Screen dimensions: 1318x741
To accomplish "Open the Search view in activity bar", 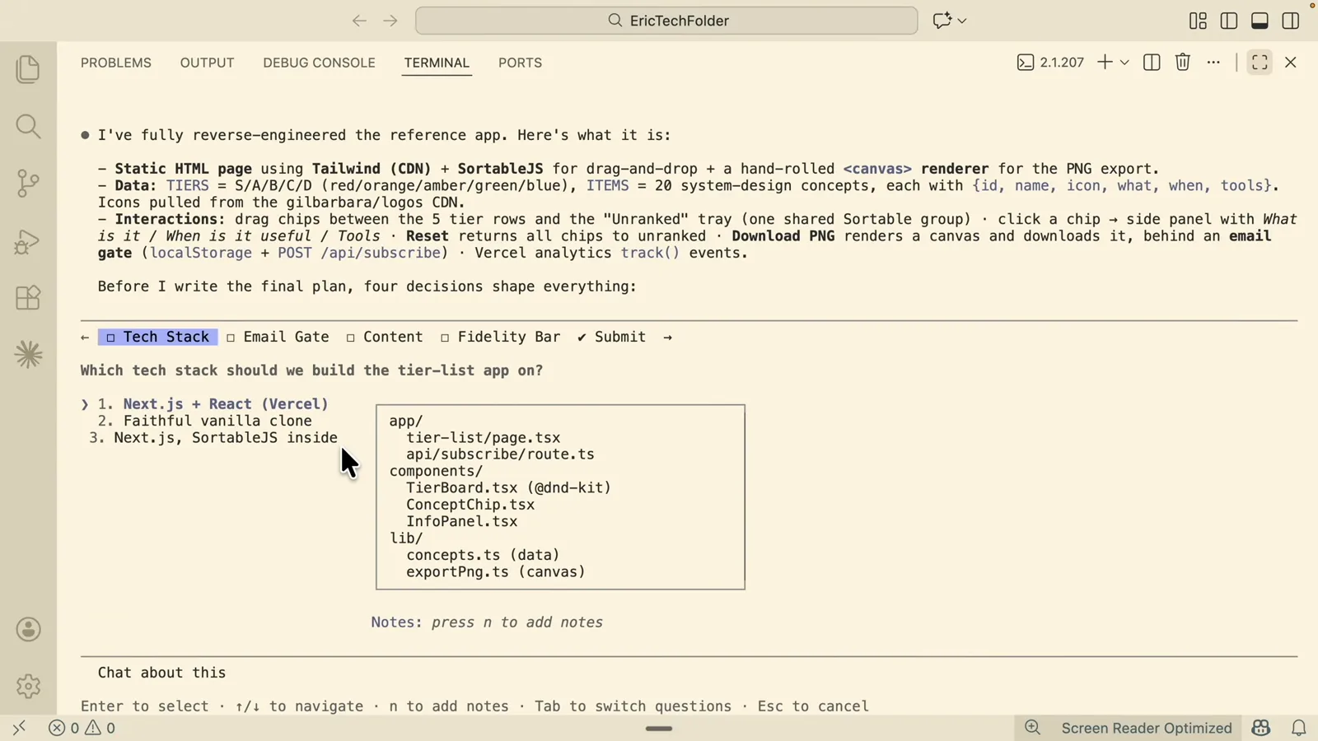I will (x=28, y=126).
